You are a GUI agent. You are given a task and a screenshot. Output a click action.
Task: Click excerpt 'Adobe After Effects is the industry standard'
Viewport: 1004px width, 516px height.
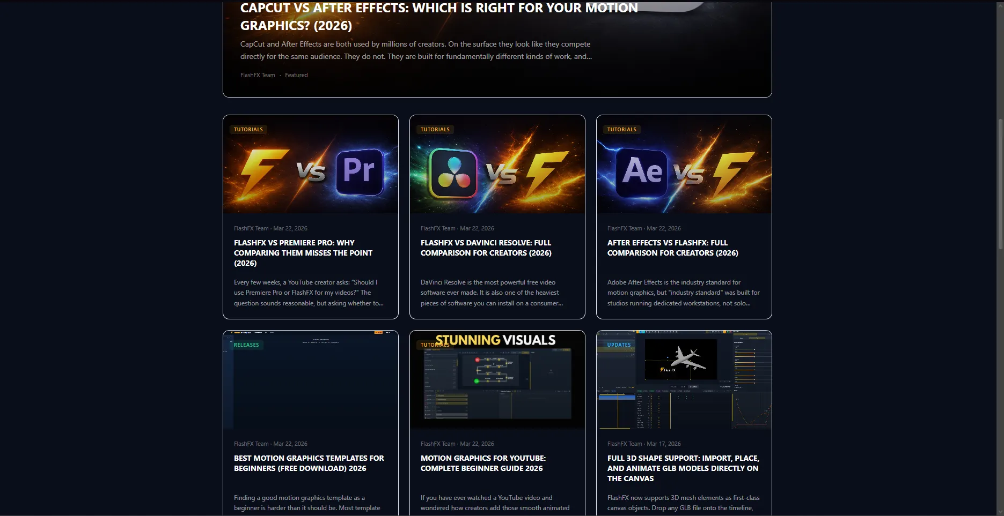coord(684,293)
